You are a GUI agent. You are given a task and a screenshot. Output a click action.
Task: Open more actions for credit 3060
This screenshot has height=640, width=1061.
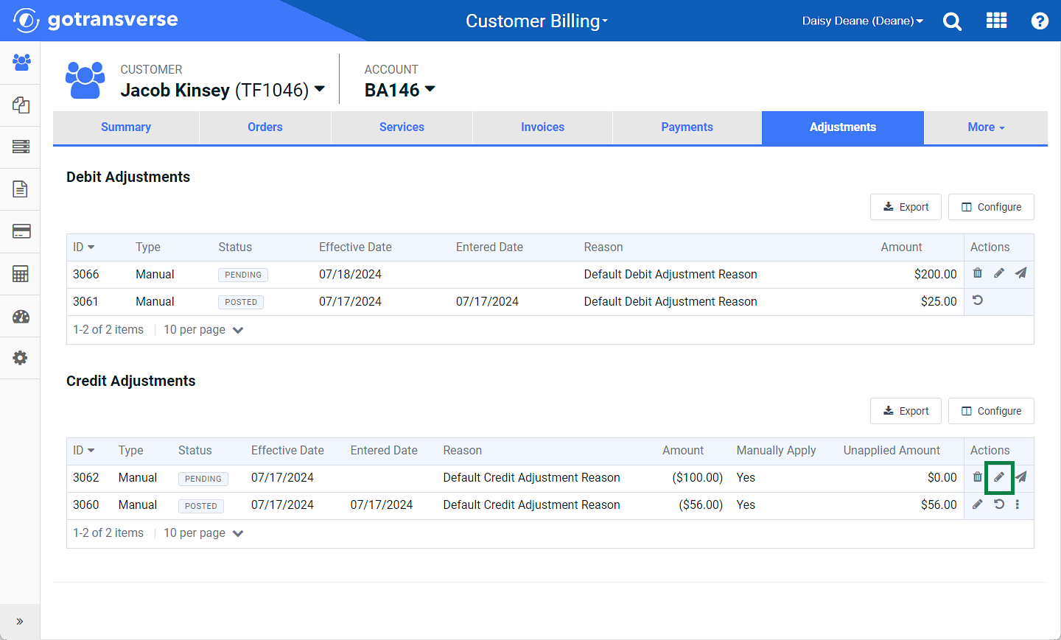coord(1018,504)
